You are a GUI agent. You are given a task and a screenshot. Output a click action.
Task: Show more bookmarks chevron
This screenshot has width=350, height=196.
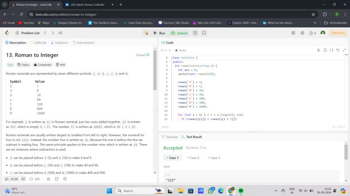[x=315, y=23]
